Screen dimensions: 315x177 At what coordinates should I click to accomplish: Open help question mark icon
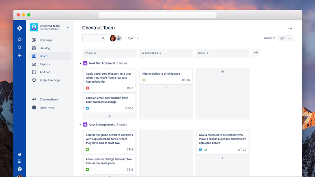pyautogui.click(x=19, y=169)
